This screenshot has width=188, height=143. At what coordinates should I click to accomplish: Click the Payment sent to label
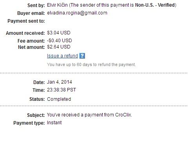click(26, 21)
